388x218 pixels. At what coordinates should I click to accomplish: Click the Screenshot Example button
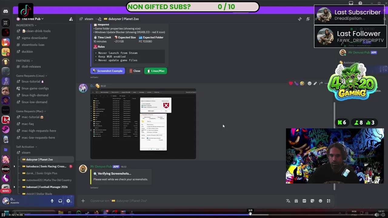pyautogui.click(x=108, y=71)
